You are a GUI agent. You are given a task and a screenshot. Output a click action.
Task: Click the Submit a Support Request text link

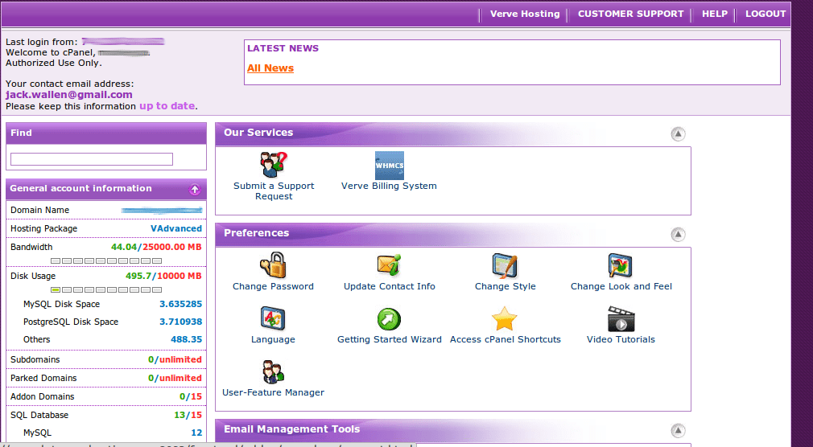click(273, 191)
